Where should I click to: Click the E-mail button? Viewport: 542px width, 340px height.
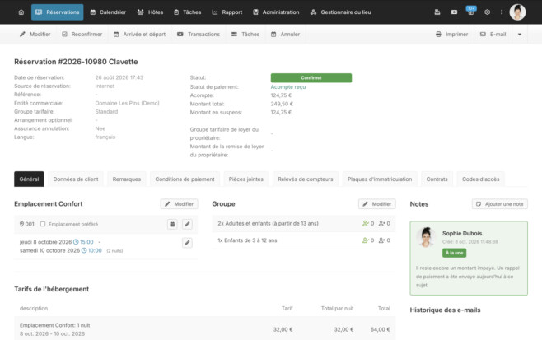coord(493,35)
